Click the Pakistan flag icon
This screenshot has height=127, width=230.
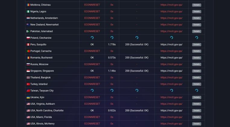28,31
